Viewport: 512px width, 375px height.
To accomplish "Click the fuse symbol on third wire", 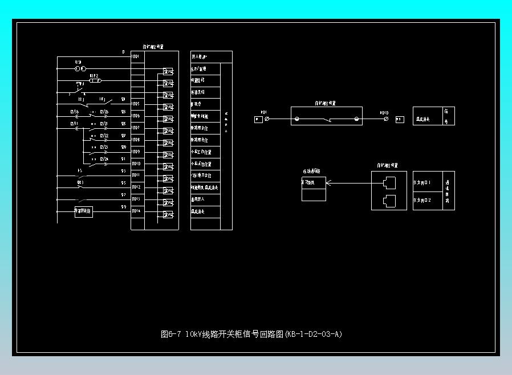I will (95, 80).
